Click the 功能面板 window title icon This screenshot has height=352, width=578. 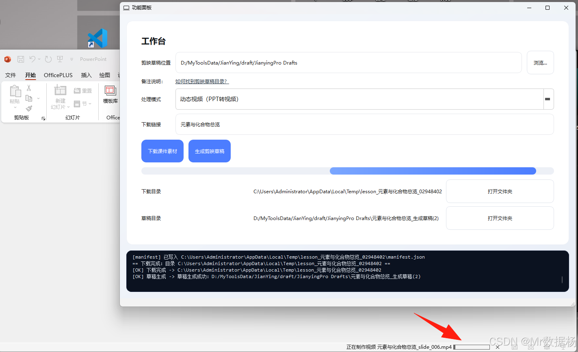click(126, 8)
